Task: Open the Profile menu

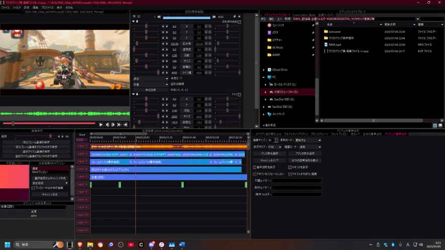Action: (x=47, y=8)
